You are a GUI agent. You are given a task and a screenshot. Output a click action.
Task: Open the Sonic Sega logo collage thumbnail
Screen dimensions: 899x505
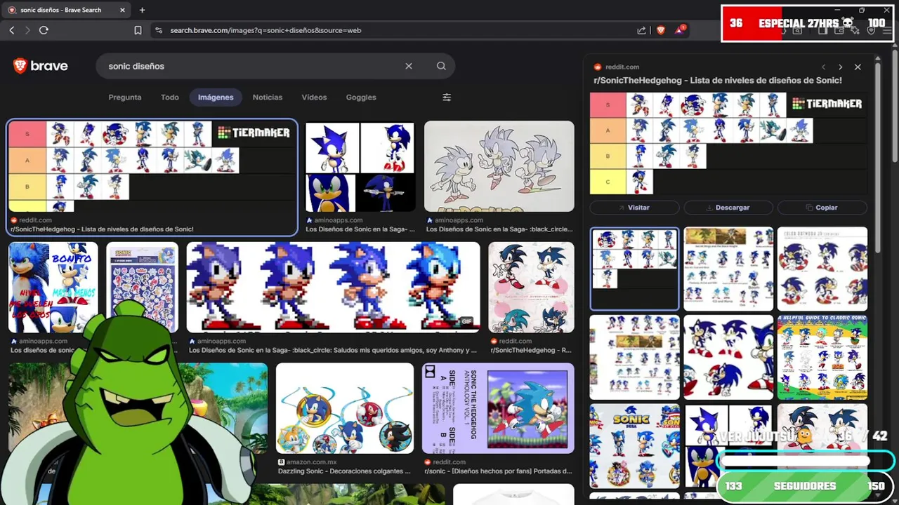[x=634, y=446]
